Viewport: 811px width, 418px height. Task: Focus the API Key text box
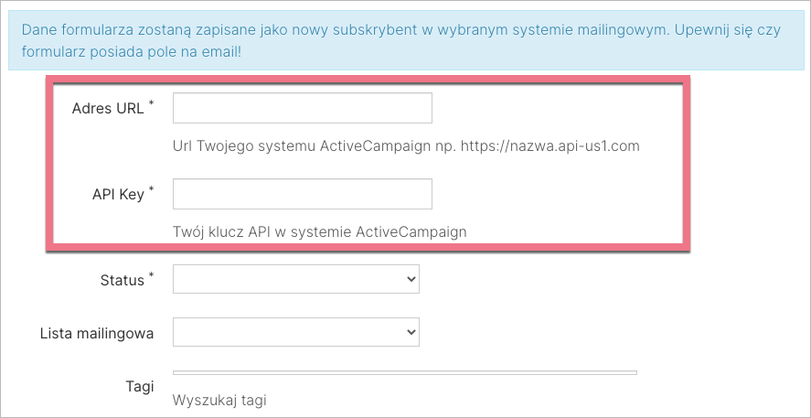pyautogui.click(x=302, y=194)
